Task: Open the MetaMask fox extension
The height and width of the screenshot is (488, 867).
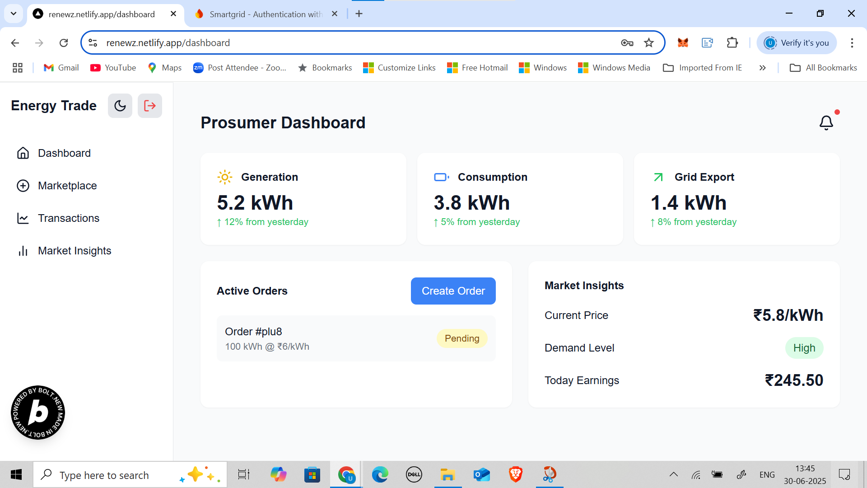Action: 683,43
